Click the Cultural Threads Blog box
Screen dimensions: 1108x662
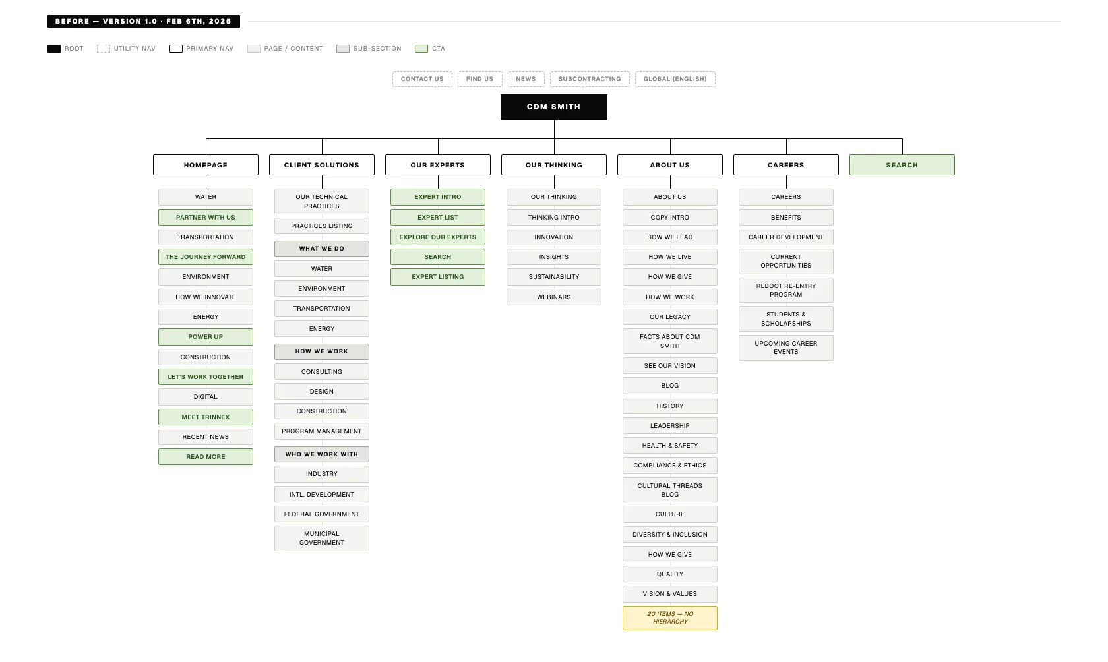click(x=670, y=490)
